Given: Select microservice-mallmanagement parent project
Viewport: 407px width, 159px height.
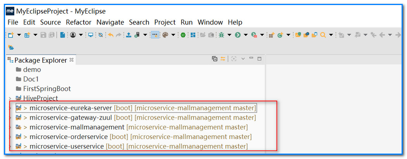Looking at the screenshot, I should 132,127.
